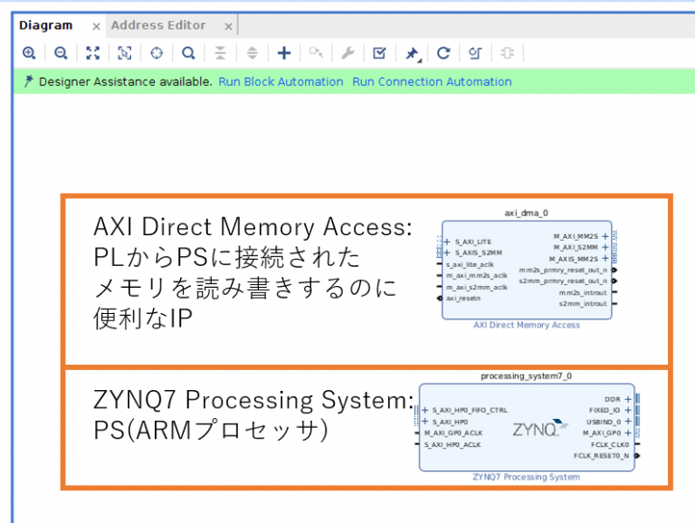Expand the DDR port on processing_system7_0

coord(628,398)
